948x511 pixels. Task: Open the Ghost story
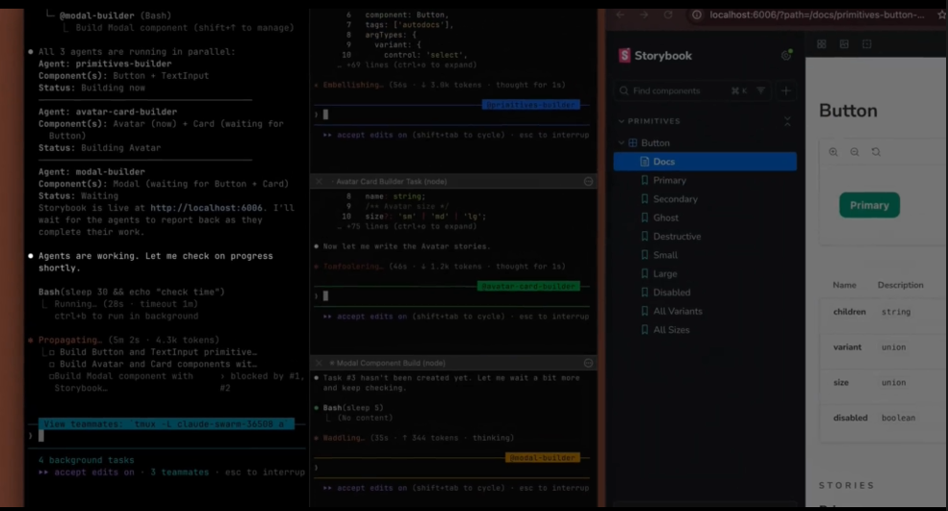(x=665, y=217)
